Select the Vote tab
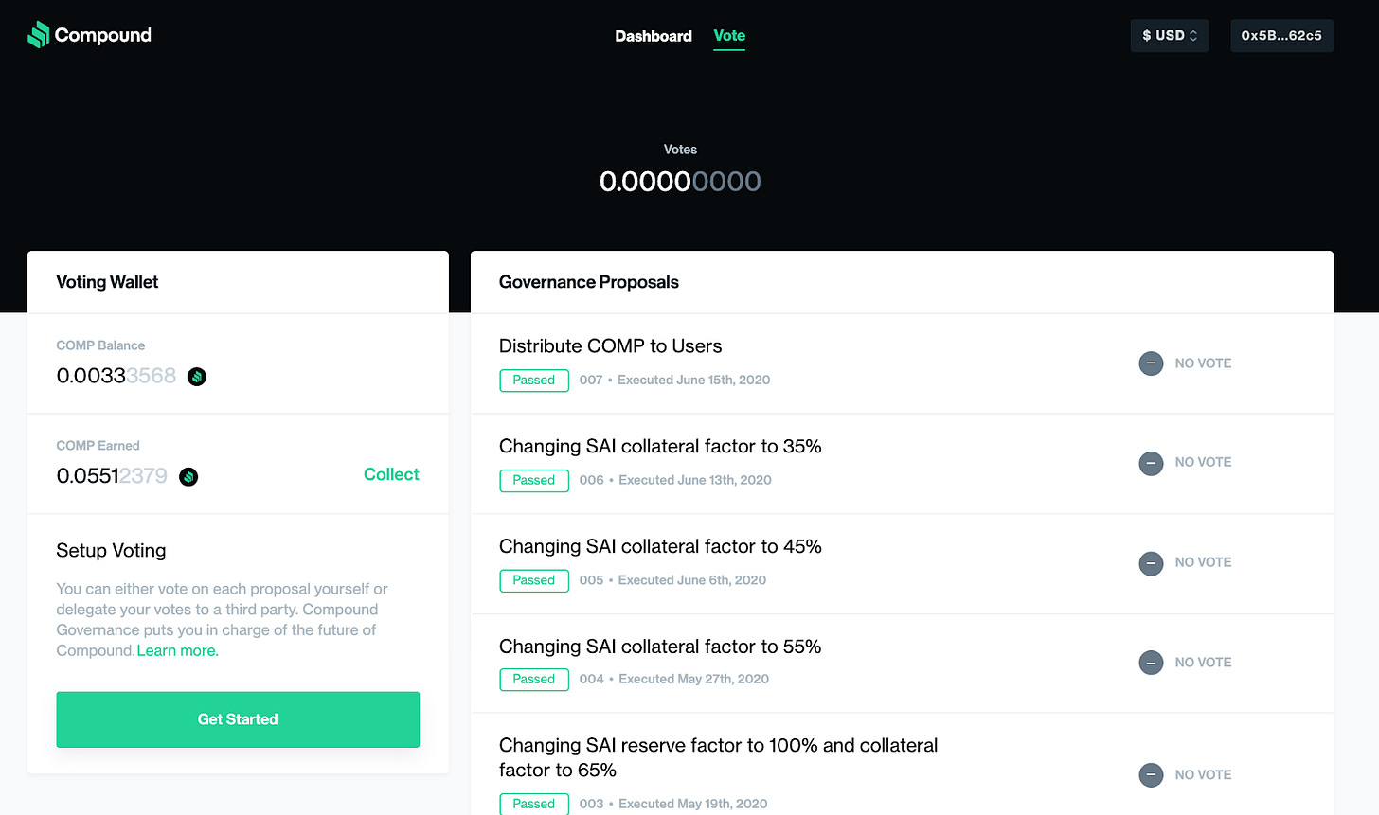Screen dimensions: 1379x815 click(729, 36)
